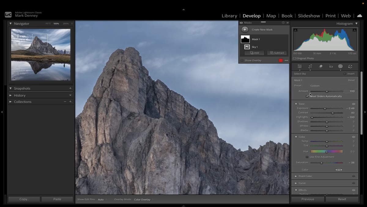
Task: Click the sync/update AI settings icon
Action: tap(350, 66)
